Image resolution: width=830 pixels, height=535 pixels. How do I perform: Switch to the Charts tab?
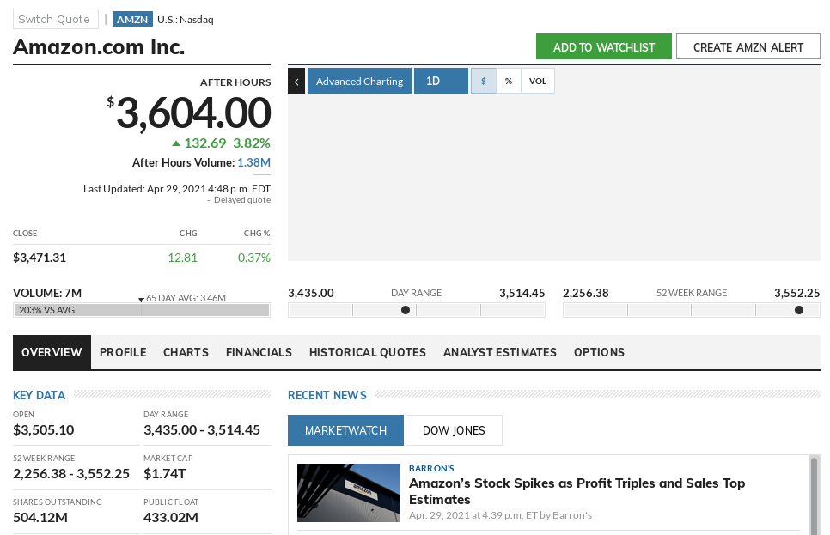click(186, 352)
